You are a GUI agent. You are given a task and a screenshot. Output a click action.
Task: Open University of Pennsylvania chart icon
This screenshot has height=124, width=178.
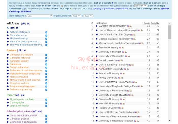point(130,91)
